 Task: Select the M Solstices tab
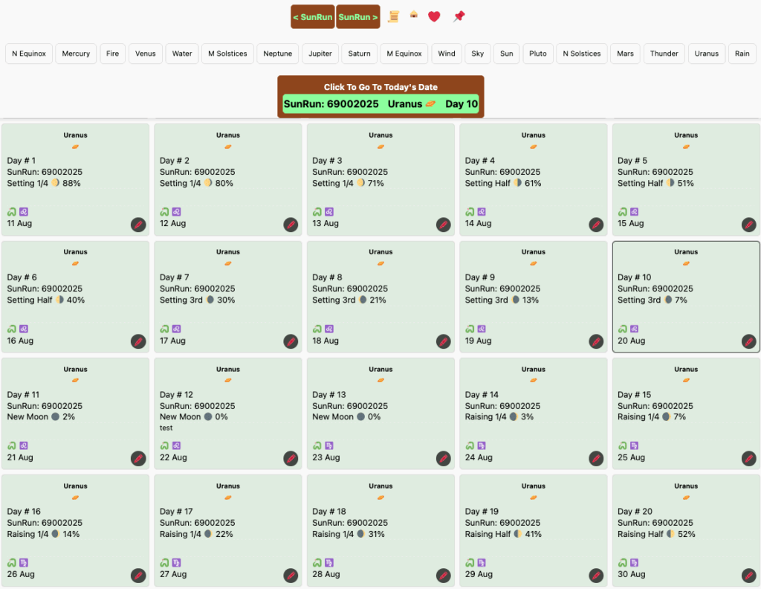click(x=227, y=54)
